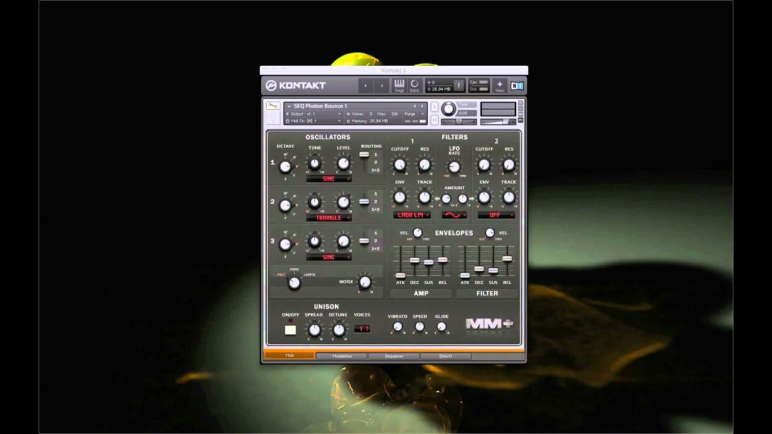This screenshot has height=434, width=772.
Task: Open Filter 1 LADR LP1 type dropdown
Action: pos(413,215)
